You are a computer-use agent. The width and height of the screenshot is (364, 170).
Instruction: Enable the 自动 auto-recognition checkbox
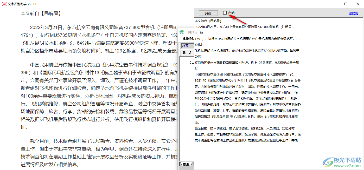[225, 13]
